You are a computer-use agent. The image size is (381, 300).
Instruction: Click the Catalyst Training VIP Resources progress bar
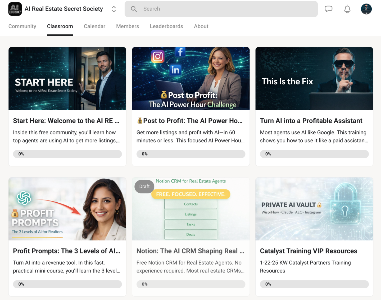[x=314, y=284]
